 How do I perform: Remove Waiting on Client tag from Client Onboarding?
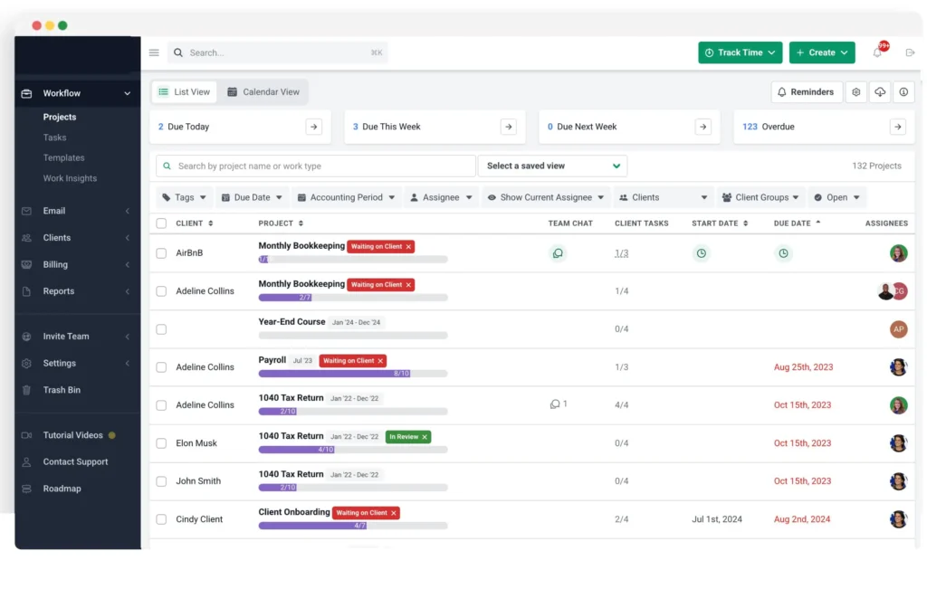click(x=394, y=513)
